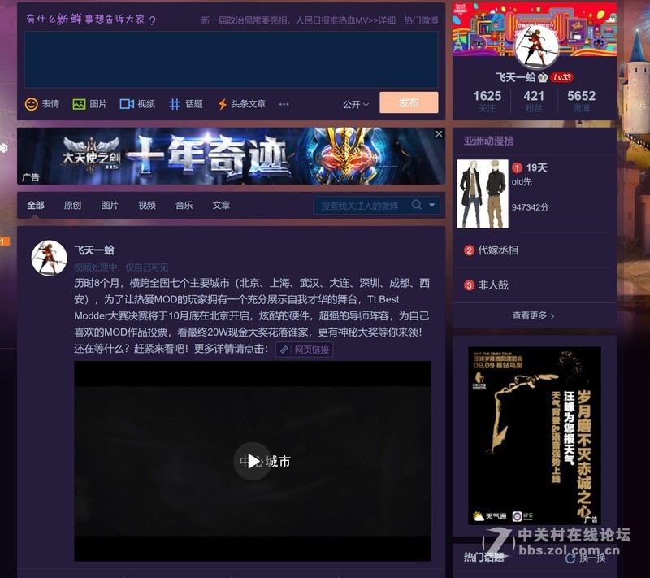The height and width of the screenshot is (578, 650).
Task: Open the 19天 ranking entry
Action: point(536,167)
